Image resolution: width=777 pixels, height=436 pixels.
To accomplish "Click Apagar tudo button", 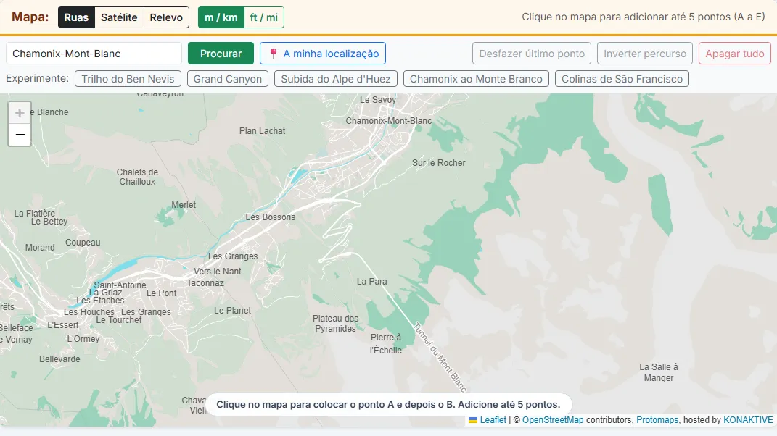I will pyautogui.click(x=735, y=54).
